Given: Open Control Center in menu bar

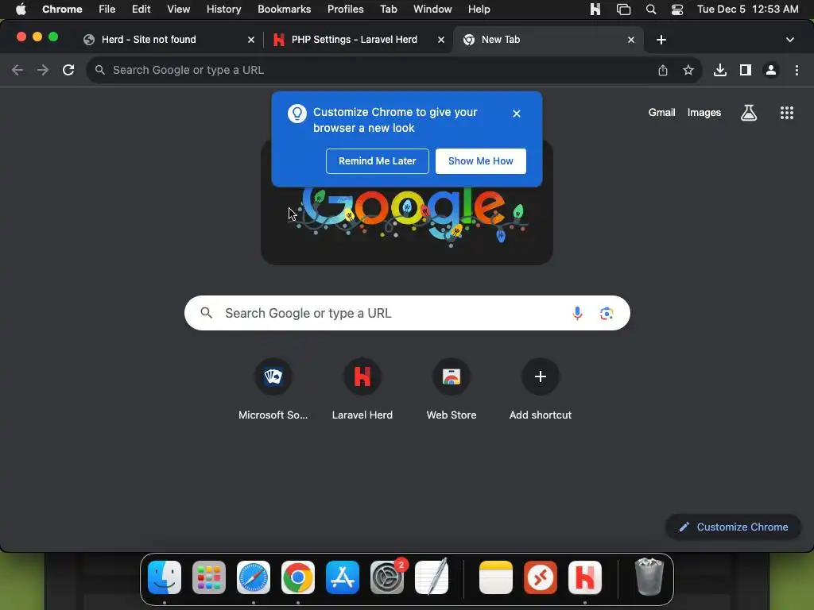Looking at the screenshot, I should (x=677, y=10).
